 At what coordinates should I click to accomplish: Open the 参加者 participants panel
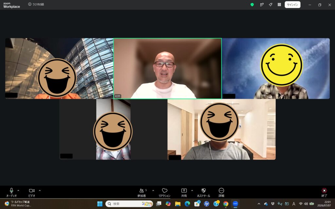pos(142,192)
